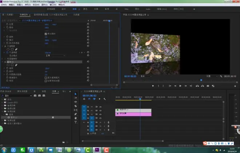Enable show specular highlight checkbox
Viewport: 240px width, 153px height.
click(x=46, y=78)
